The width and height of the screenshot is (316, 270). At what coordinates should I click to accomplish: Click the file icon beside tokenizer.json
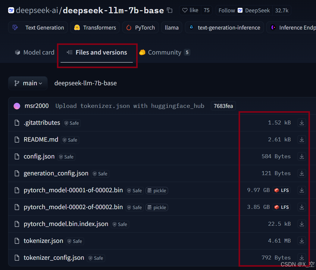[17, 241]
